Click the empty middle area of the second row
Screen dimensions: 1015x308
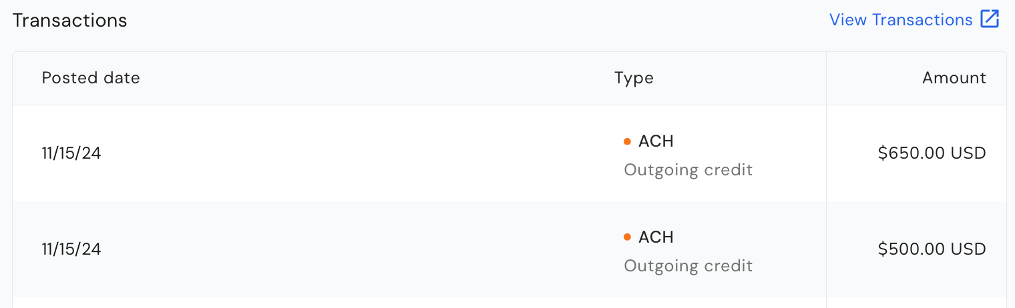pos(361,249)
